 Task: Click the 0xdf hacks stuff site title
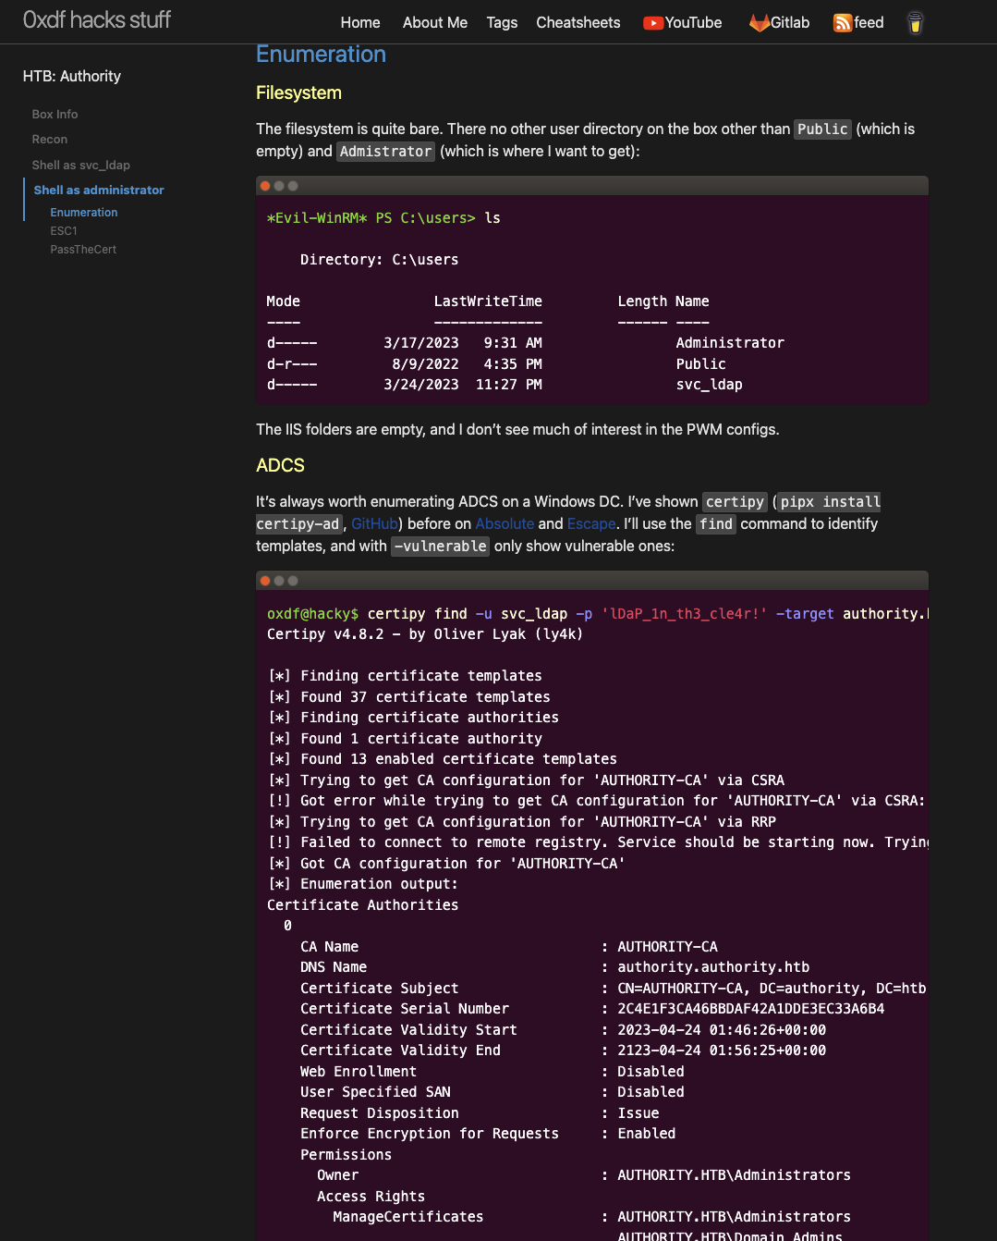click(97, 19)
